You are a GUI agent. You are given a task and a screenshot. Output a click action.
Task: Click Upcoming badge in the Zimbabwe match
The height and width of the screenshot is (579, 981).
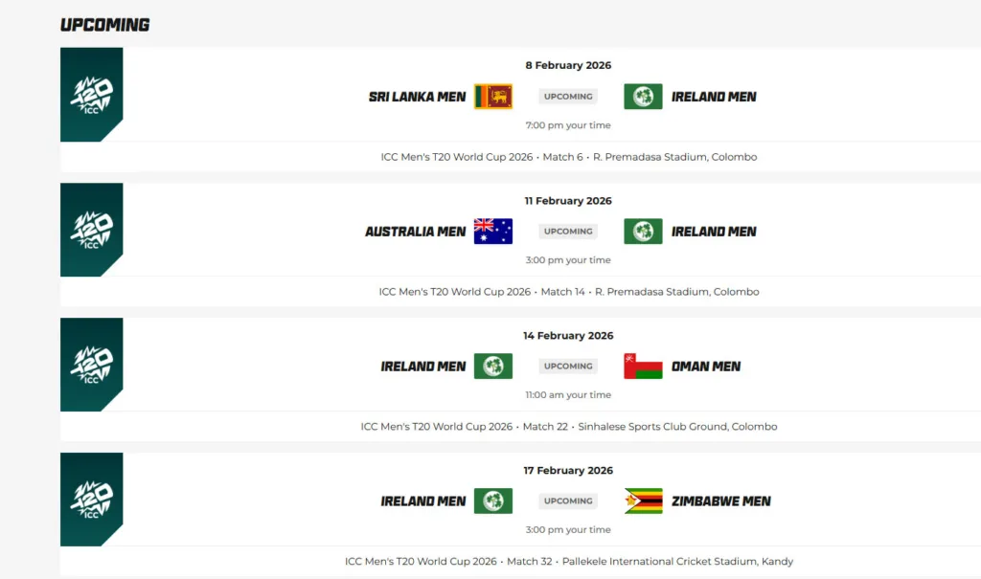pyautogui.click(x=568, y=501)
